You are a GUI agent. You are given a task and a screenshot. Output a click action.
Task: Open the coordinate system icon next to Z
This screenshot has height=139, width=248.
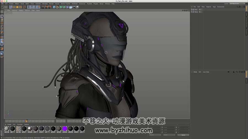tap(39, 7)
